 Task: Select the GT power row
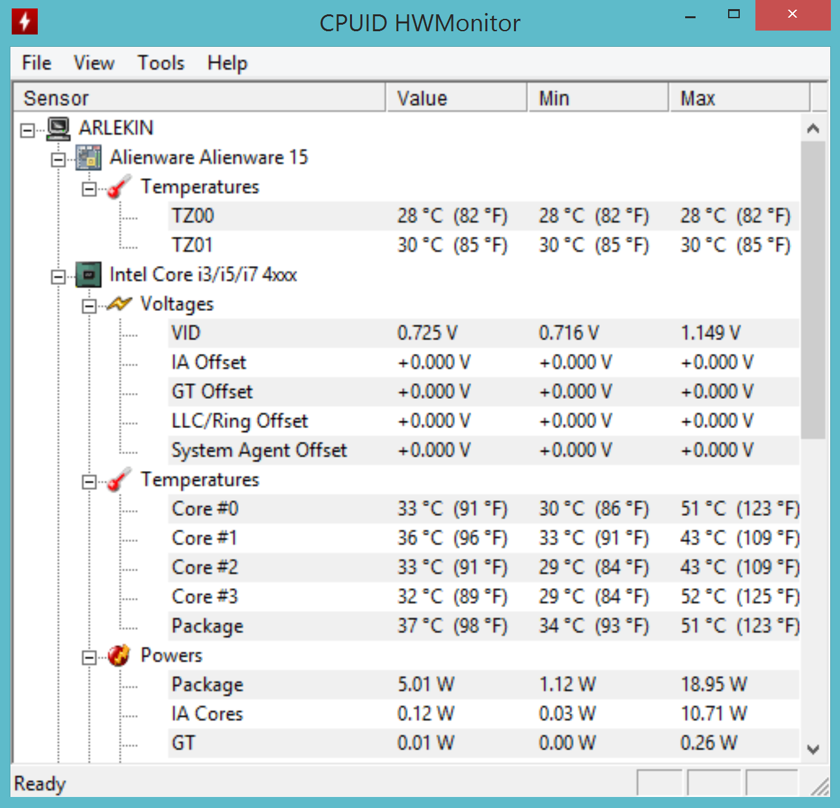(483, 743)
